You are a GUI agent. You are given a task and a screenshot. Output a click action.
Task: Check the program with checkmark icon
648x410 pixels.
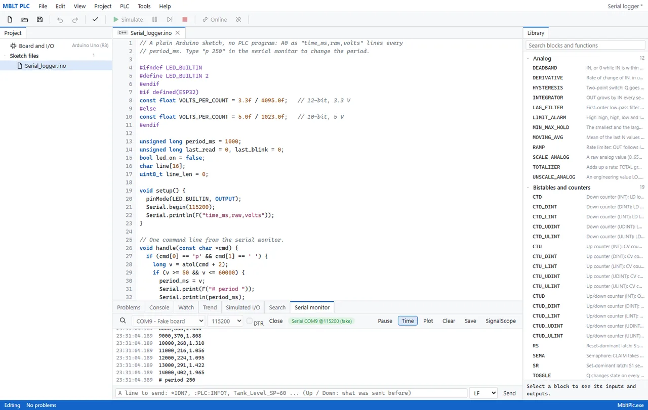coord(95,20)
